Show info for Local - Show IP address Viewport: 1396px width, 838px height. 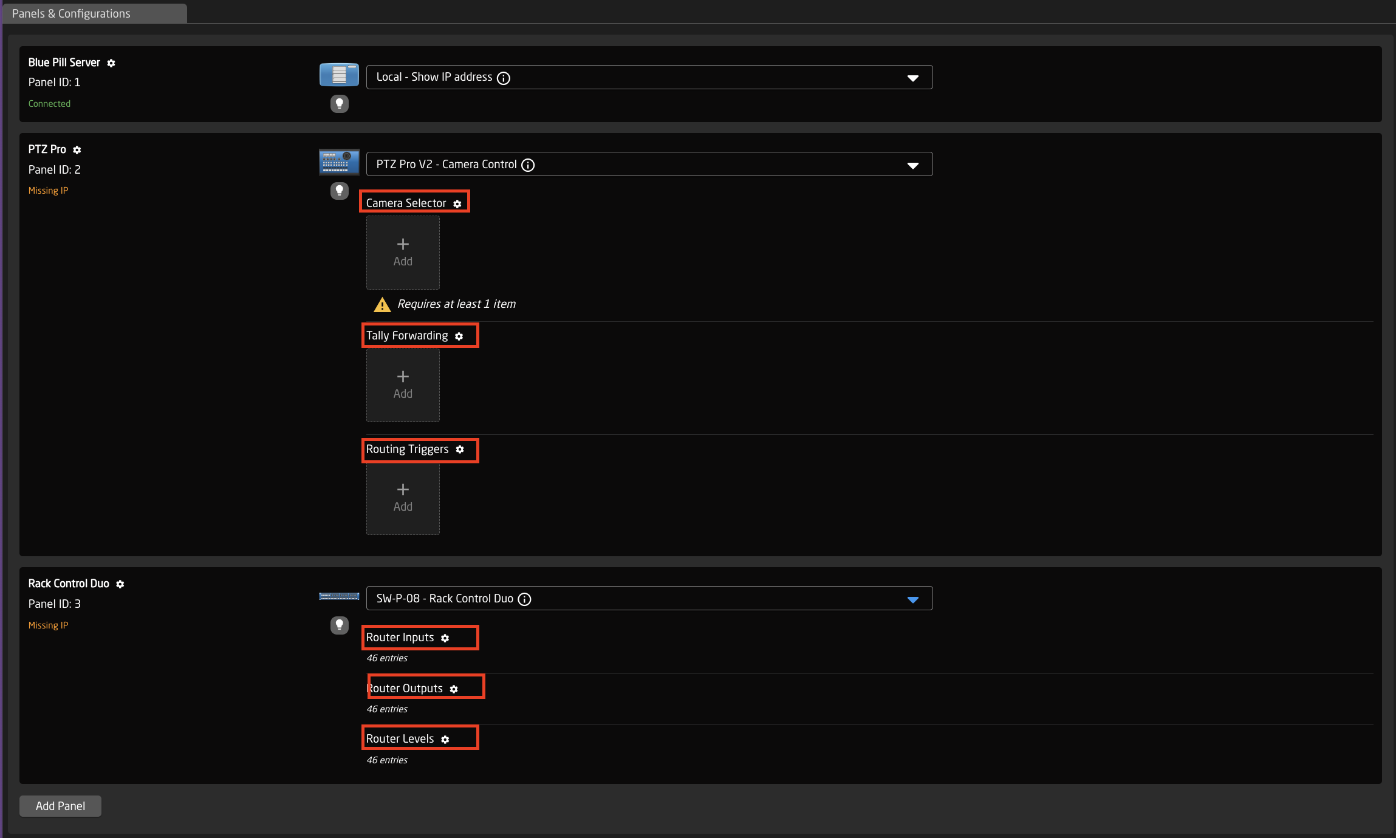coord(504,78)
